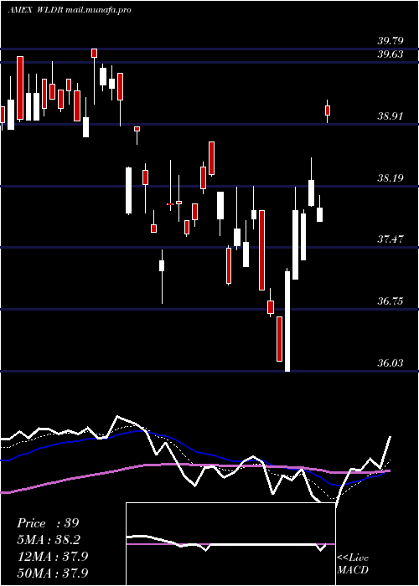Click the 37.47 price level label
Image resolution: width=419 pixels, height=586 pixels.
pos(391,239)
